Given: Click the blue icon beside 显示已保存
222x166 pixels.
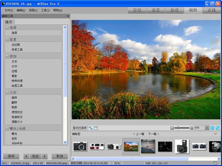Looking at the screenshot, I should click(91, 128).
